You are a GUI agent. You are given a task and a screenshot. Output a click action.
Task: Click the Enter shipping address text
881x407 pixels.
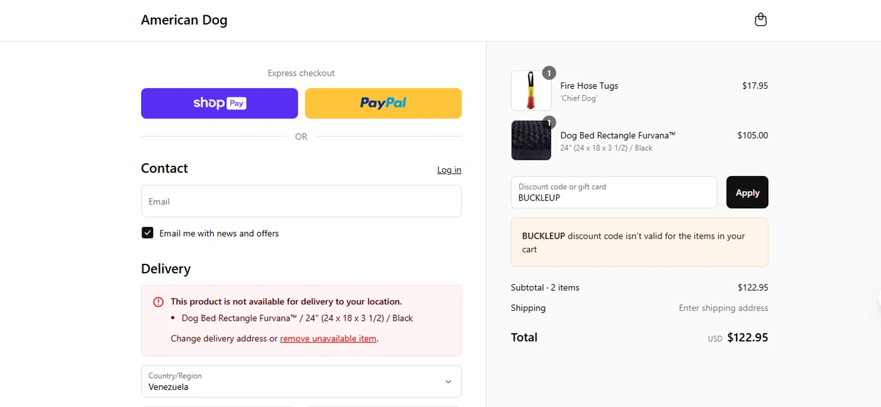tap(723, 308)
